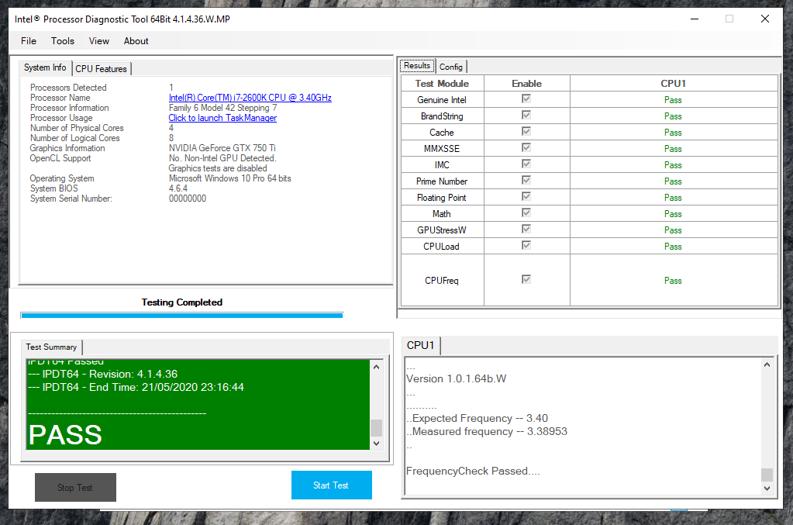Image resolution: width=793 pixels, height=525 pixels.
Task: Open the File menu
Action: 29,41
